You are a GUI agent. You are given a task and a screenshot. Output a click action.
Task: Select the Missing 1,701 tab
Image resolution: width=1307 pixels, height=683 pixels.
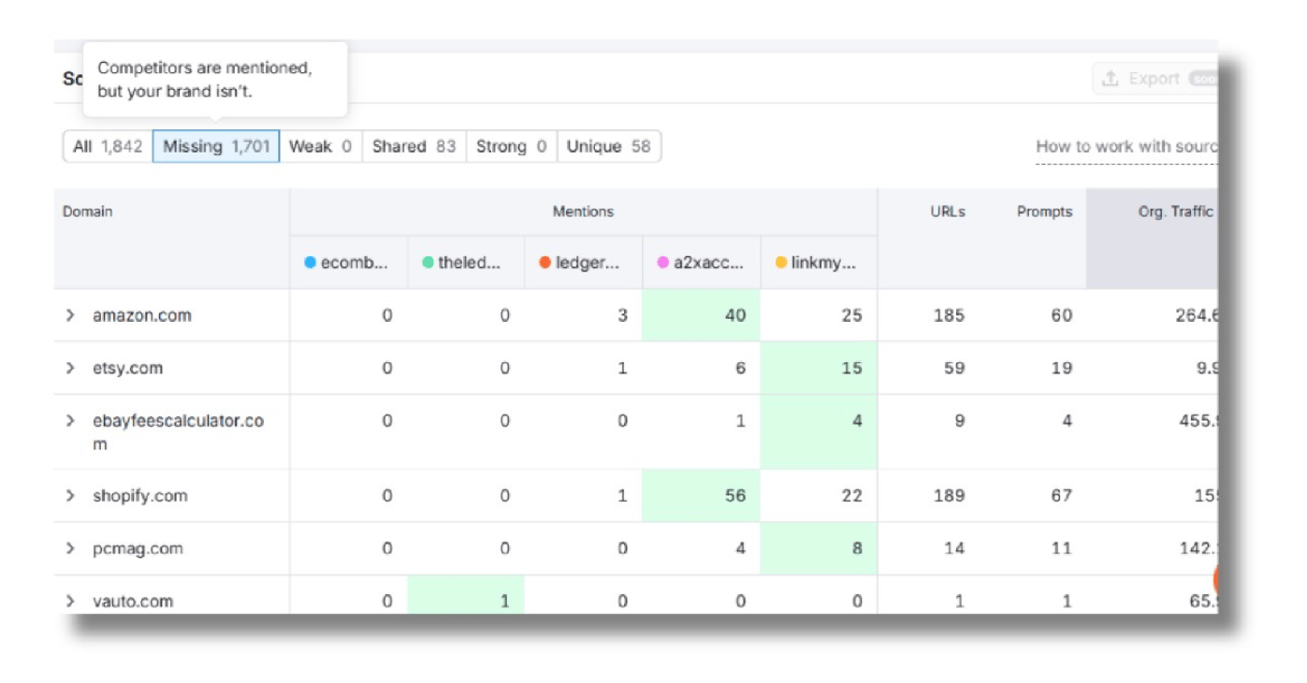pos(216,146)
